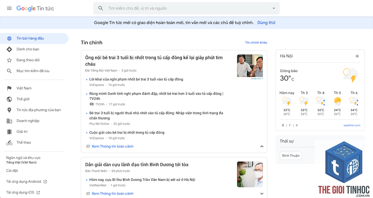Click the current thunderstorm weather icon

(351, 75)
